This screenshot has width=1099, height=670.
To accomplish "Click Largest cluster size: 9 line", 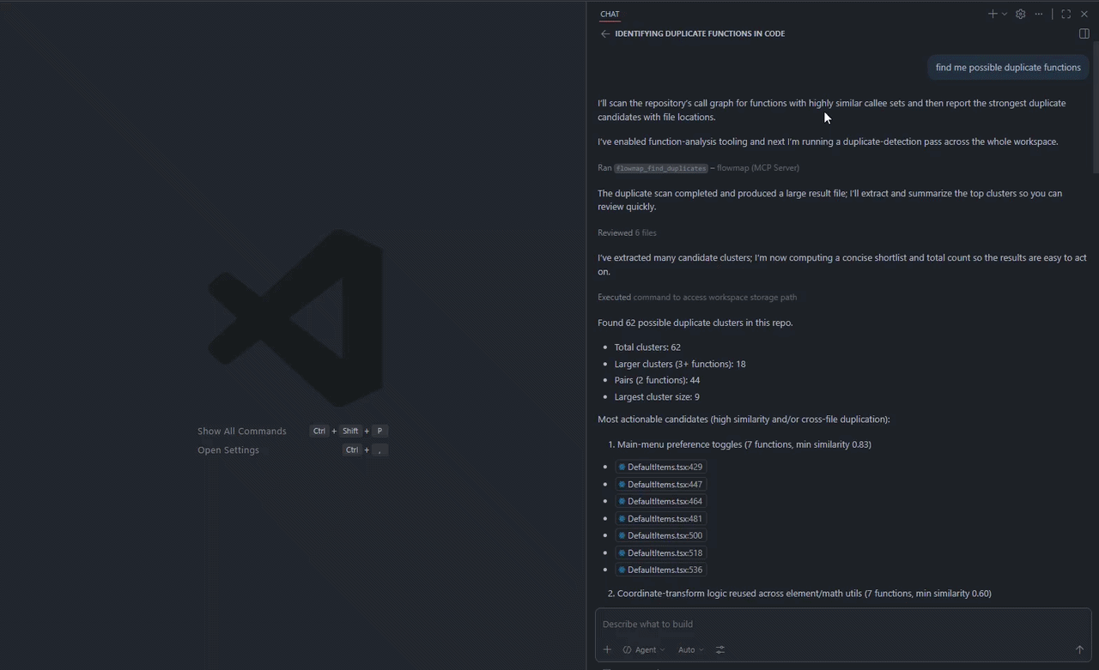I will click(657, 396).
